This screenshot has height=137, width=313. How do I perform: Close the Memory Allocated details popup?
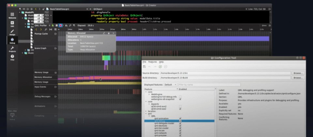click(x=113, y=33)
